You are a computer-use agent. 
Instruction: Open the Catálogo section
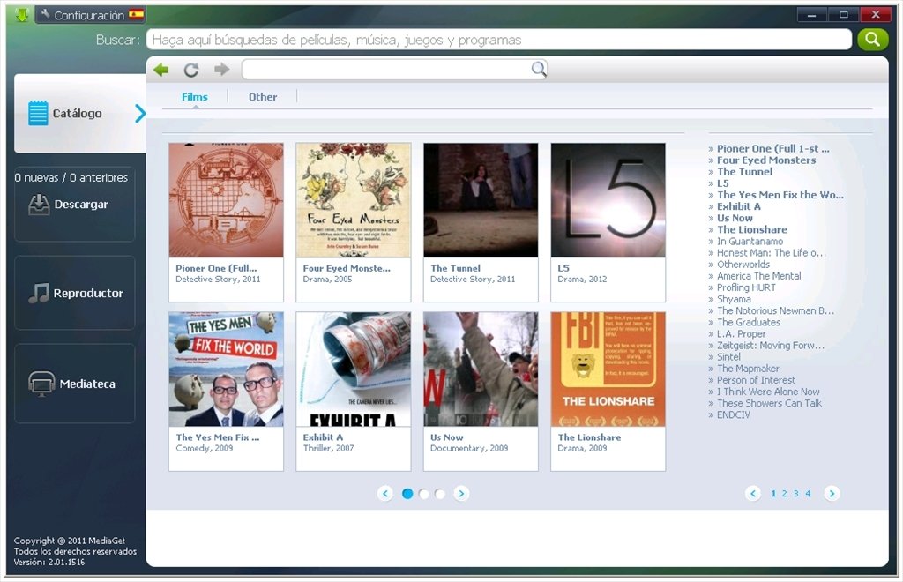pyautogui.click(x=80, y=114)
